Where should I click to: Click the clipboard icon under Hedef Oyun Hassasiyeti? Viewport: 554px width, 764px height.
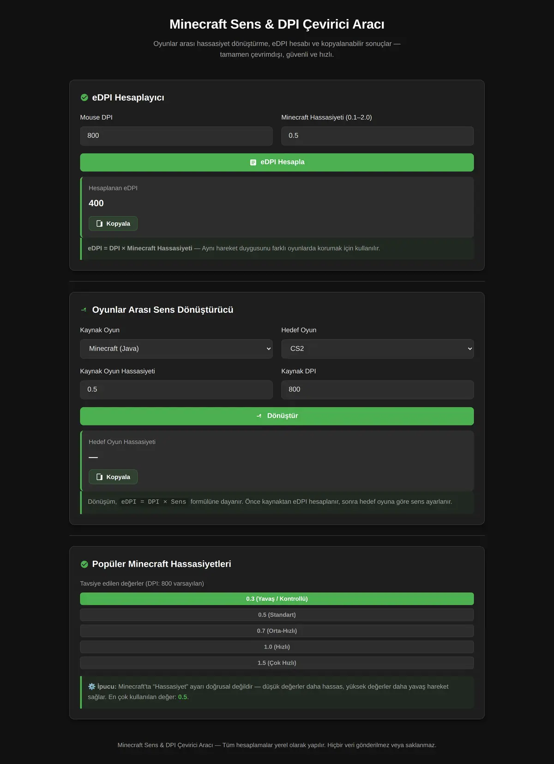coord(99,477)
